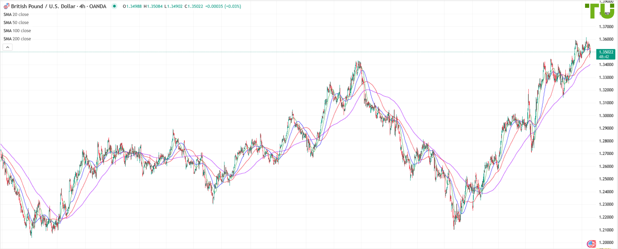Select the SMA 100 close indicator legend
The image size is (618, 249).
click(17, 31)
